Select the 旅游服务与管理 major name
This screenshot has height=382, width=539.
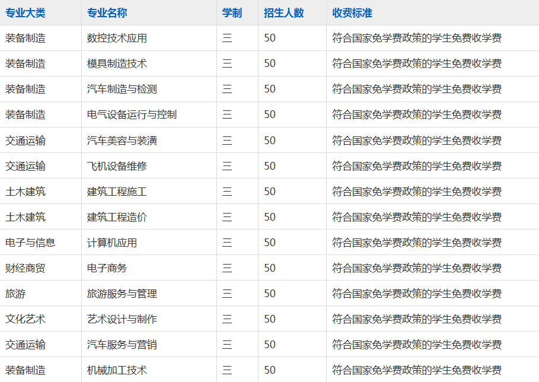pyautogui.click(x=122, y=293)
